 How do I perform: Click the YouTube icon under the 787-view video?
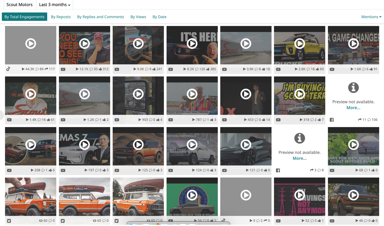pos(171,120)
